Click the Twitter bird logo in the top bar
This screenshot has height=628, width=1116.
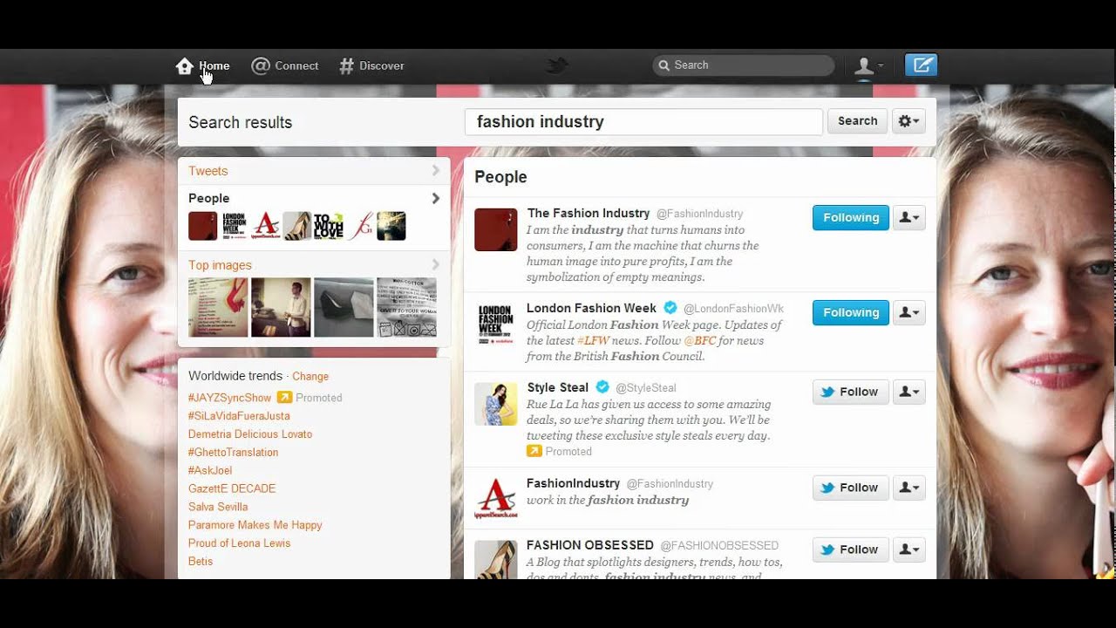pyautogui.click(x=557, y=65)
